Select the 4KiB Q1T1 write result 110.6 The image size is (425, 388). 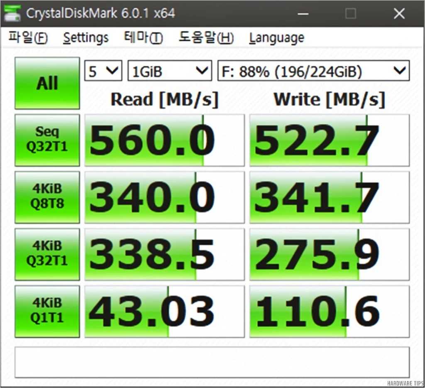329,312
